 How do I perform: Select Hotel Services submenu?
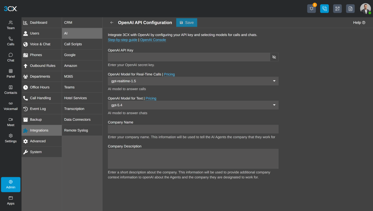(82, 98)
